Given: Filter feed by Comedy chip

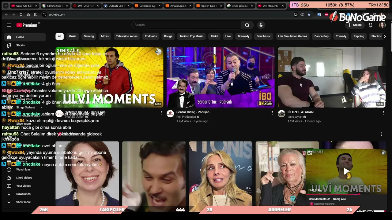Looking at the screenshot, I should 341,36.
